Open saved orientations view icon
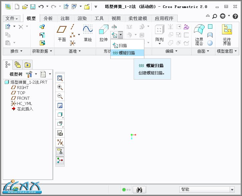 [60, 124]
